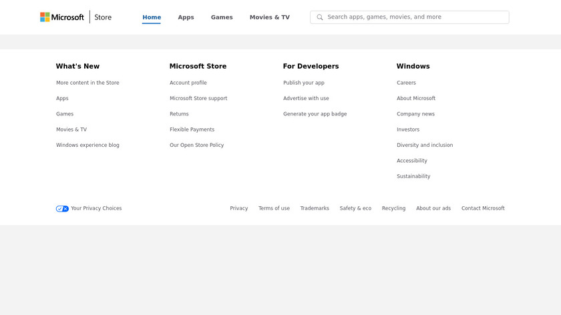561x315 pixels.
Task: Open the Returns link
Action: [x=179, y=114]
